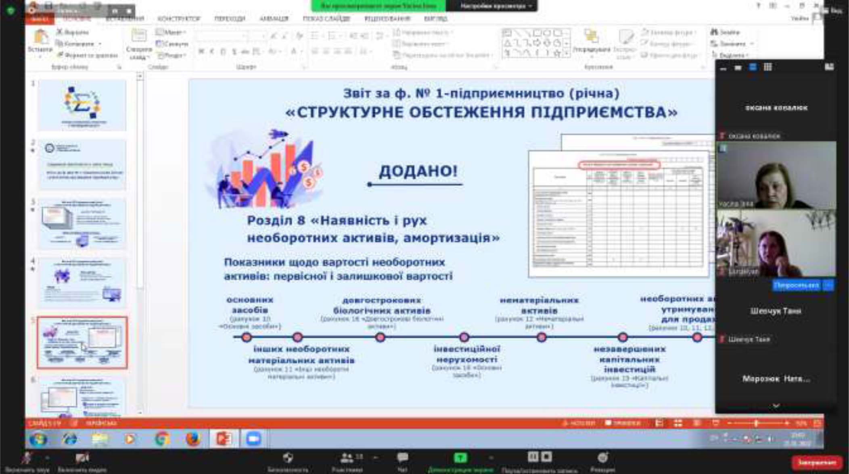Expand the Copy (Копіювати) dropdown arrow
Screen dimensions: 849x474
coord(100,44)
